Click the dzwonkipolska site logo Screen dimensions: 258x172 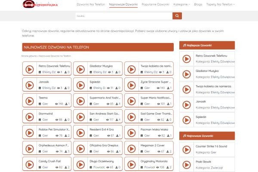(41, 4)
